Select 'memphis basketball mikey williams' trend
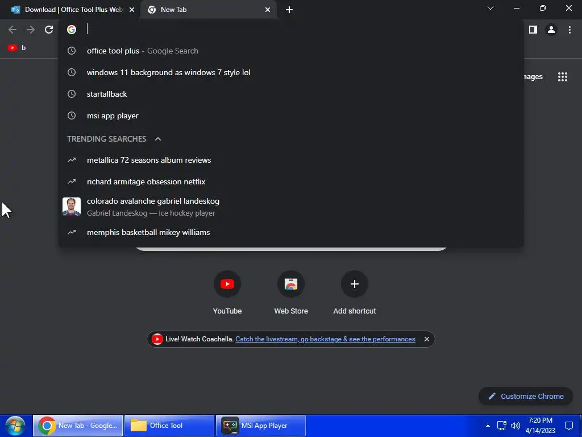Screen dimensions: 582x437 291,232
